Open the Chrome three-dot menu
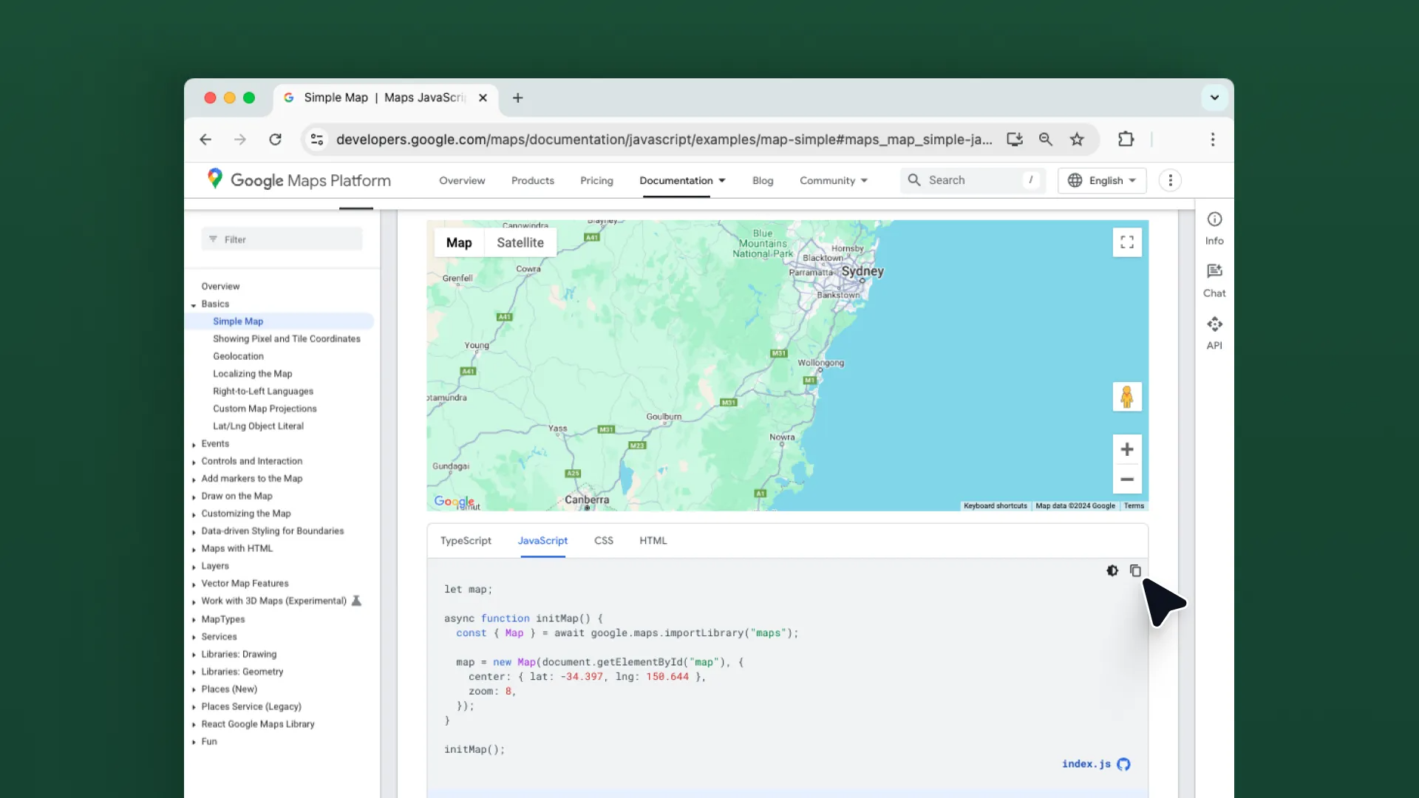Image resolution: width=1419 pixels, height=798 pixels. (1213, 139)
